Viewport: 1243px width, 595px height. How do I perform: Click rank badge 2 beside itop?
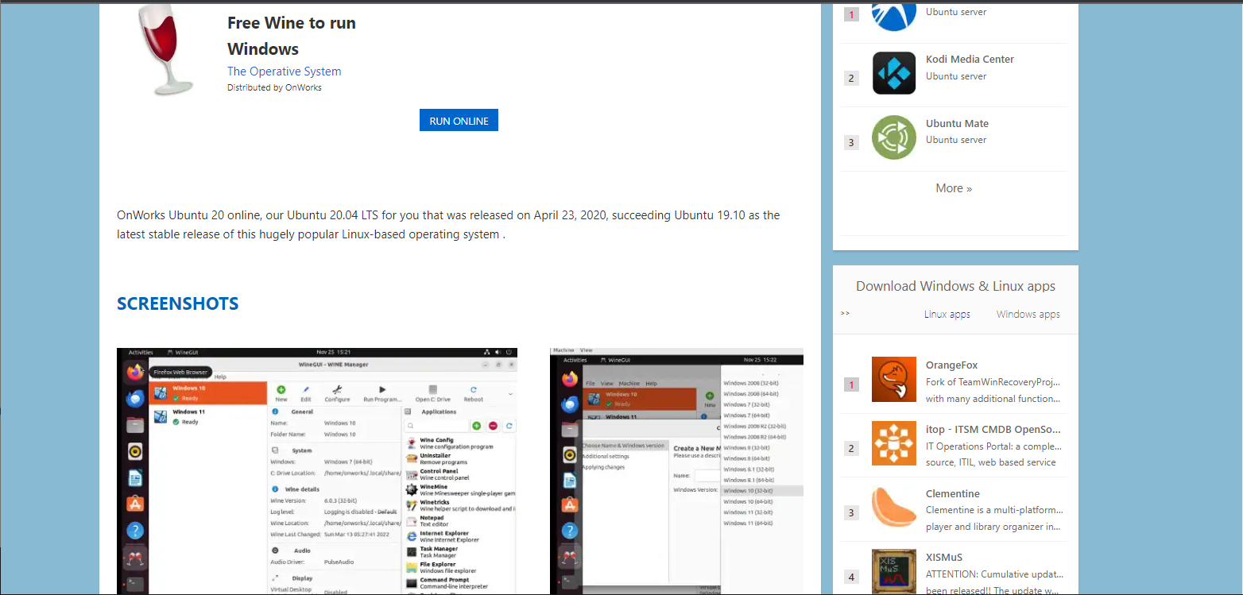pyautogui.click(x=851, y=448)
